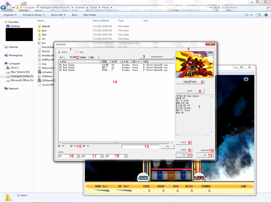
Task: Open the Skin folder
Action: [x=44, y=34]
